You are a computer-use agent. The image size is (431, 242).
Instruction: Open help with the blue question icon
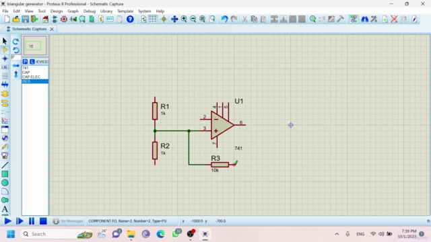pos(130,19)
